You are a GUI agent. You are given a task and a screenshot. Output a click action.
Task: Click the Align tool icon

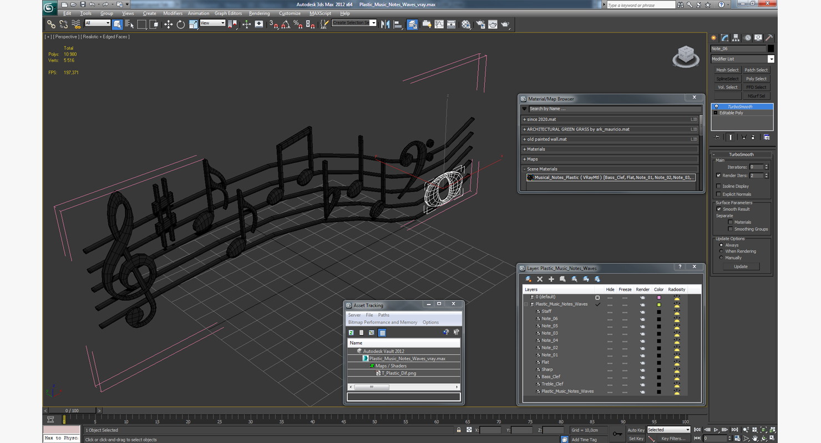click(398, 24)
